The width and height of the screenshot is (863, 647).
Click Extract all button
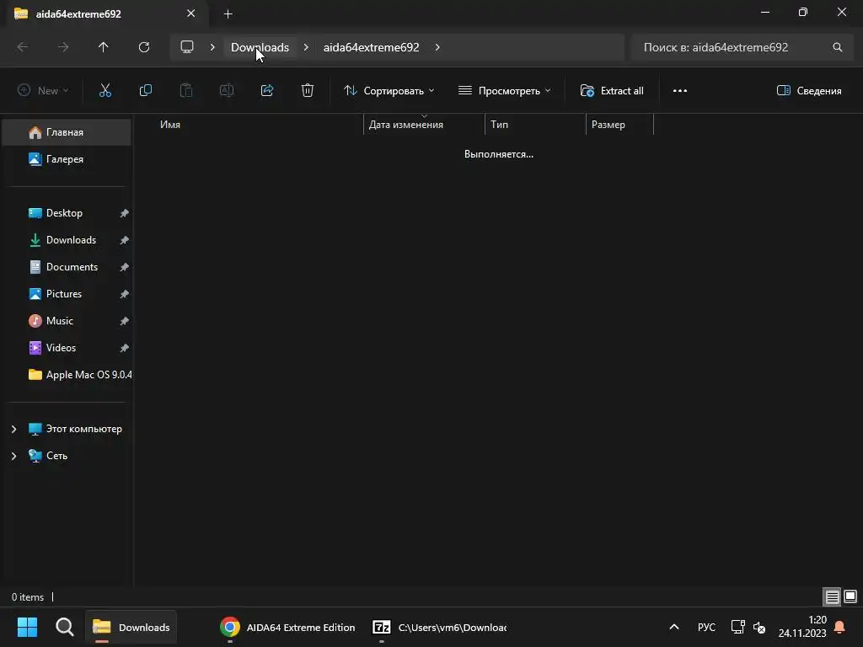612,91
